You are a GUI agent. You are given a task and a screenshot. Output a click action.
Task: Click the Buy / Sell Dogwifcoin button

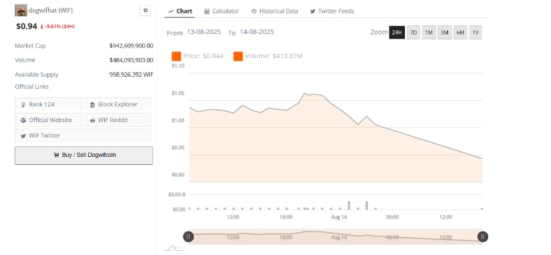point(83,156)
